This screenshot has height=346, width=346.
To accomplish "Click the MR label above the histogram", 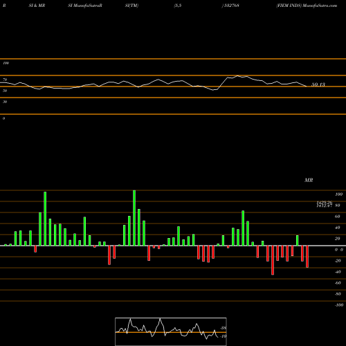I will (309, 180).
